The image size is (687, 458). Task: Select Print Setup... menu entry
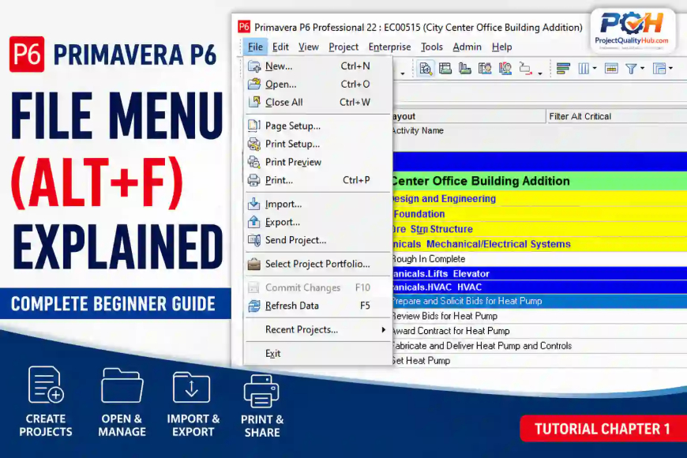(x=317, y=144)
